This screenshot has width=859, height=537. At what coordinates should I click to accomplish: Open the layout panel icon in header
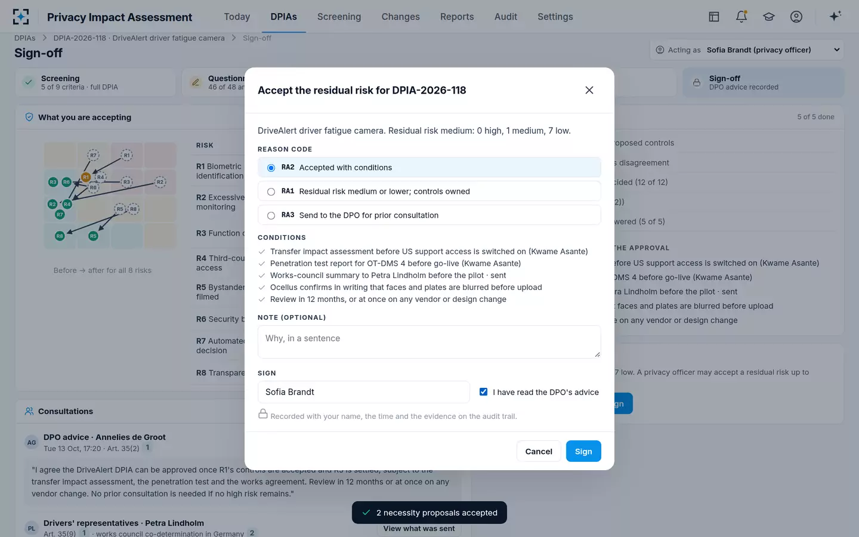click(714, 17)
